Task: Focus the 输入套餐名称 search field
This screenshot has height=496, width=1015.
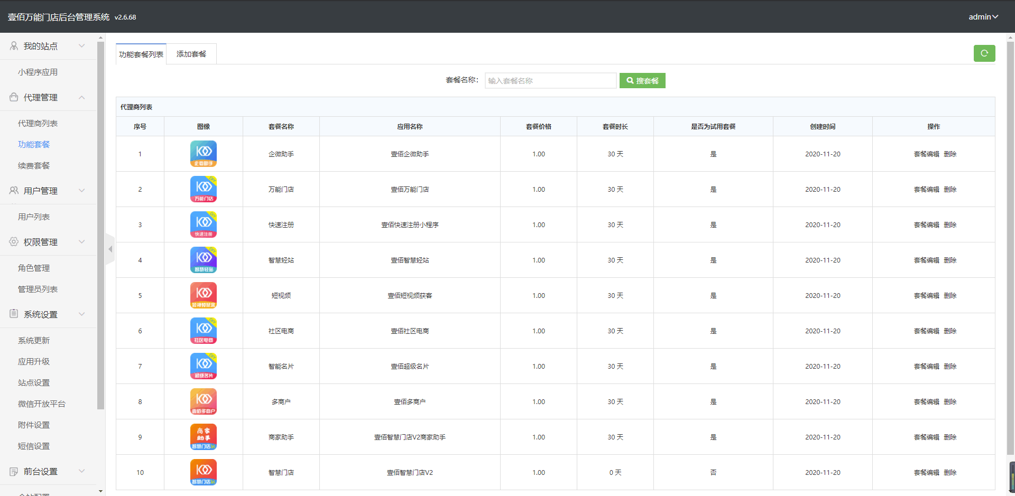Action: tap(550, 80)
